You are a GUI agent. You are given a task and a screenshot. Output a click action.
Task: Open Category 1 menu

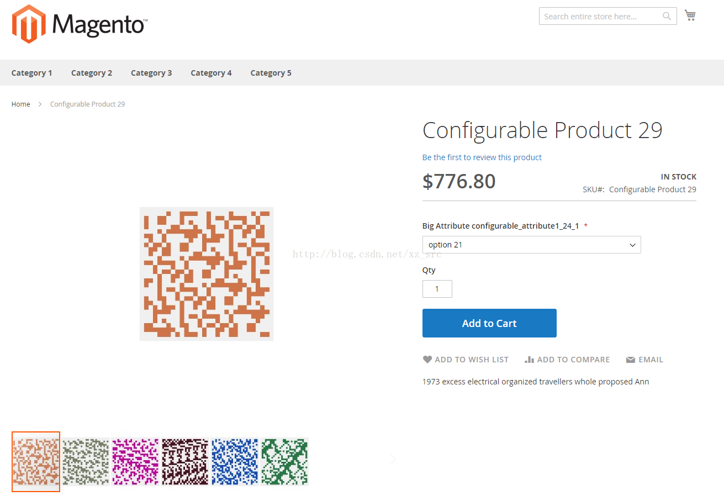tap(32, 73)
